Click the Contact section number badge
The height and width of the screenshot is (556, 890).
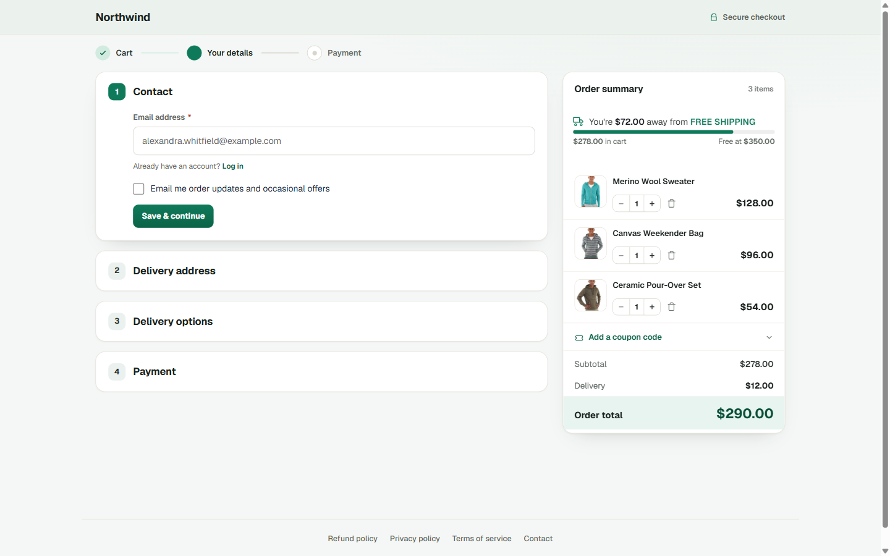tap(117, 92)
